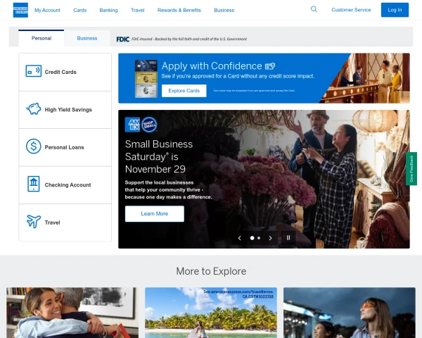
Task: Click Apply with Confidence heading
Action: (212, 66)
